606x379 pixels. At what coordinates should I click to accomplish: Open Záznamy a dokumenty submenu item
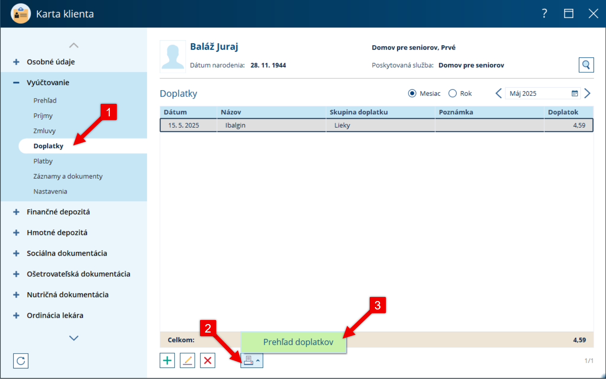68,176
